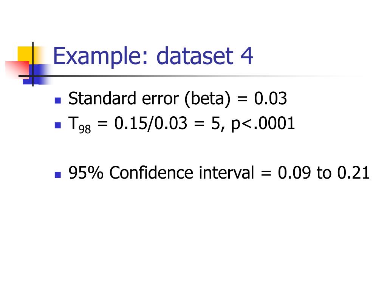
Task: Click the horizontal line under the title
Action: point(187,76)
